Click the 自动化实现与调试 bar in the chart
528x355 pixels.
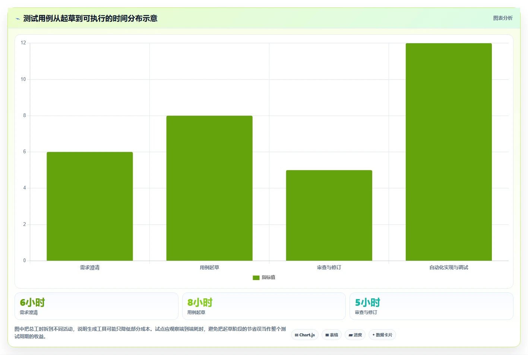[x=449, y=152]
